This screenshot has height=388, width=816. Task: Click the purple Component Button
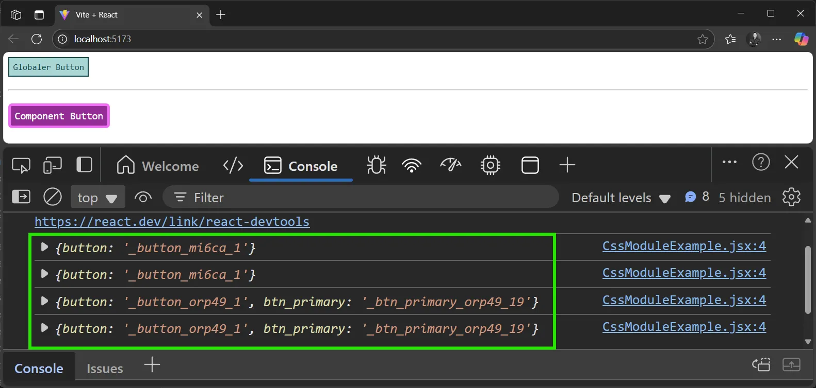59,116
